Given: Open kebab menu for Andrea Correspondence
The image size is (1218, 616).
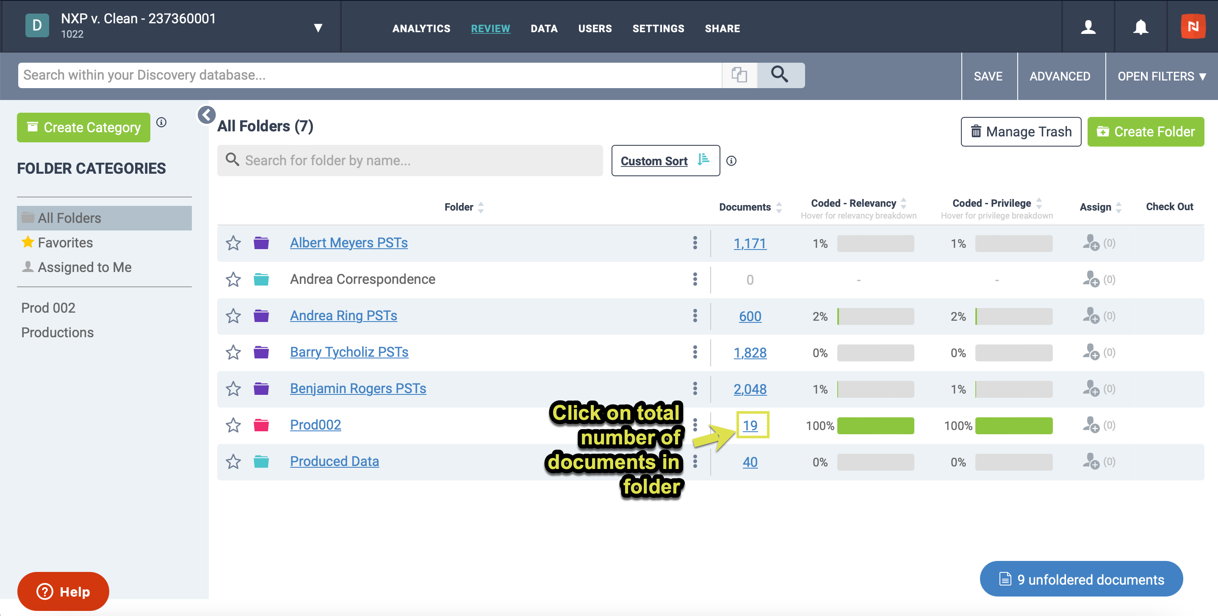Looking at the screenshot, I should tap(695, 279).
